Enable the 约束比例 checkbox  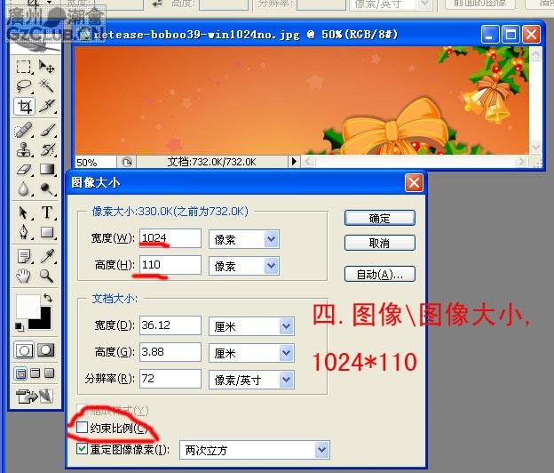pyautogui.click(x=83, y=429)
